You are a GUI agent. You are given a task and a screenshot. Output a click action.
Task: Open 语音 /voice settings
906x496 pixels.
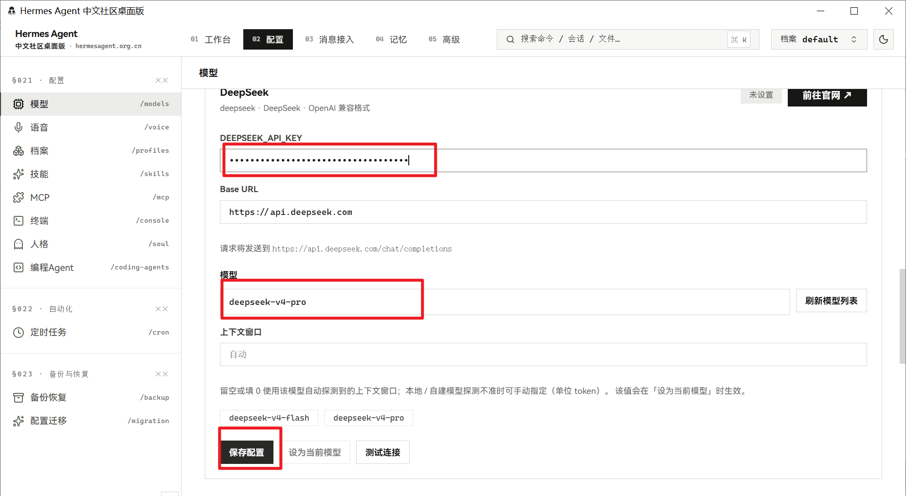[91, 127]
